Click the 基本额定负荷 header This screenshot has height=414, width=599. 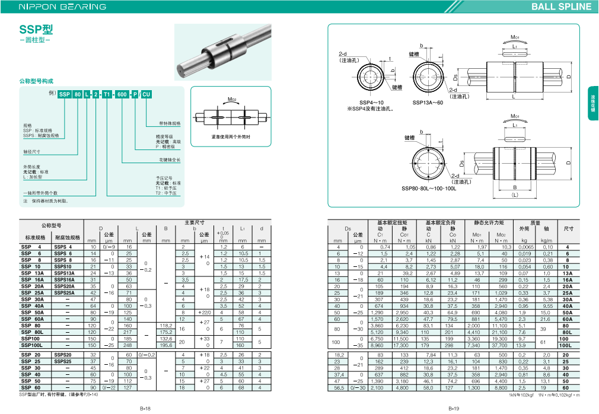pyautogui.click(x=441, y=222)
